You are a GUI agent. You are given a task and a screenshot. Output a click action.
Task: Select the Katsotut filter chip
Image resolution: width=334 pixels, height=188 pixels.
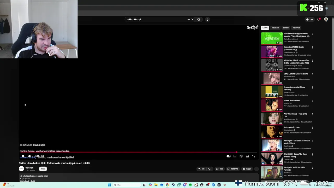point(296,28)
